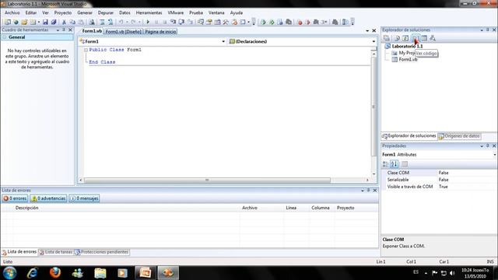The width and height of the screenshot is (498, 280).
Task: Open the Property Pages icon in Propiedades
Action: [x=405, y=164]
